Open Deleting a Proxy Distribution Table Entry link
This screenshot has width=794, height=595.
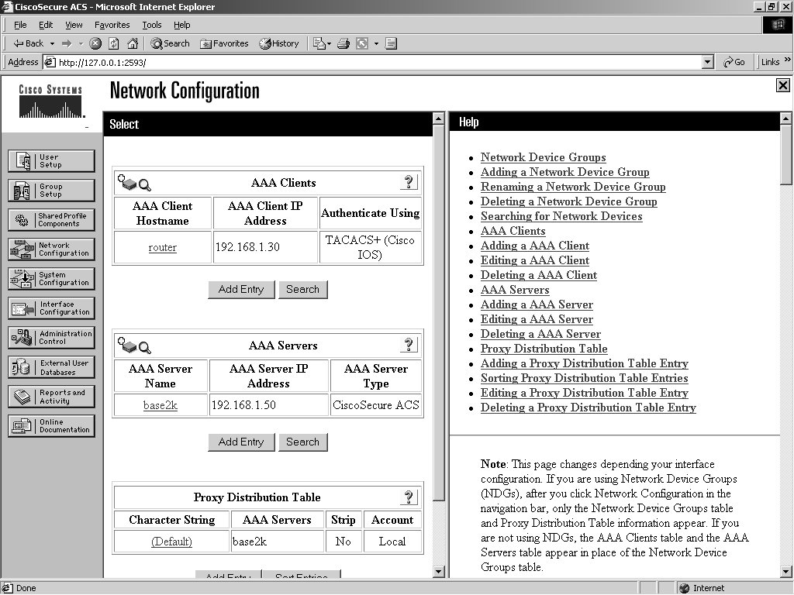tap(589, 408)
